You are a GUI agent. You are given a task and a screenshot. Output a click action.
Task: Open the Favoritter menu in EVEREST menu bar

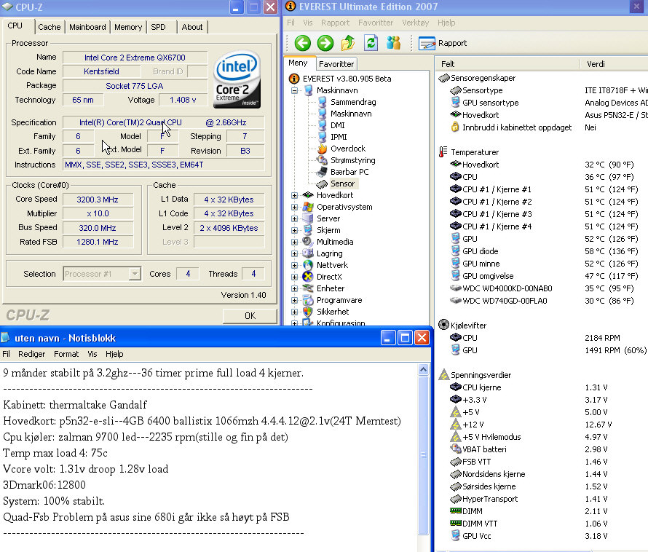click(x=376, y=23)
